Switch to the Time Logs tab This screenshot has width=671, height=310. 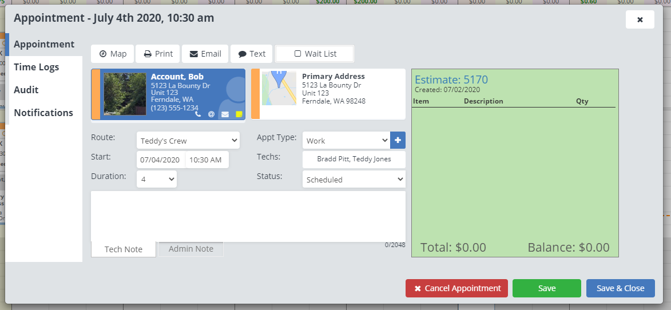pyautogui.click(x=37, y=67)
